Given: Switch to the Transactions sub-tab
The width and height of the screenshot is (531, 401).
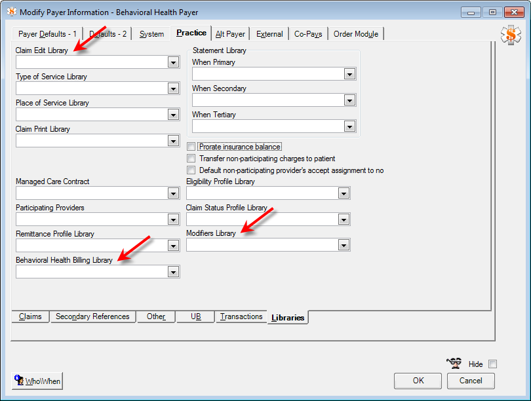Looking at the screenshot, I should 241,316.
